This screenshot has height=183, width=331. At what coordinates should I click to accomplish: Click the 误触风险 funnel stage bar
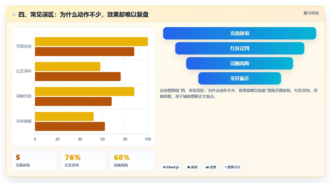[x=240, y=63]
